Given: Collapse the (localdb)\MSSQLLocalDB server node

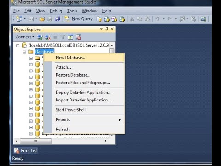Looking at the screenshot, I should (18, 46).
